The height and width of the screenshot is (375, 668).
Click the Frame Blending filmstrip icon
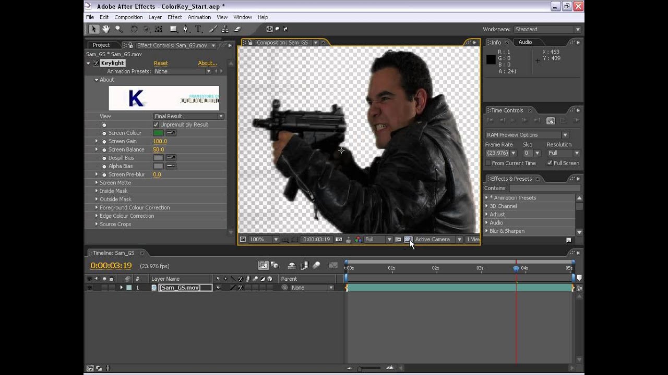coord(304,265)
